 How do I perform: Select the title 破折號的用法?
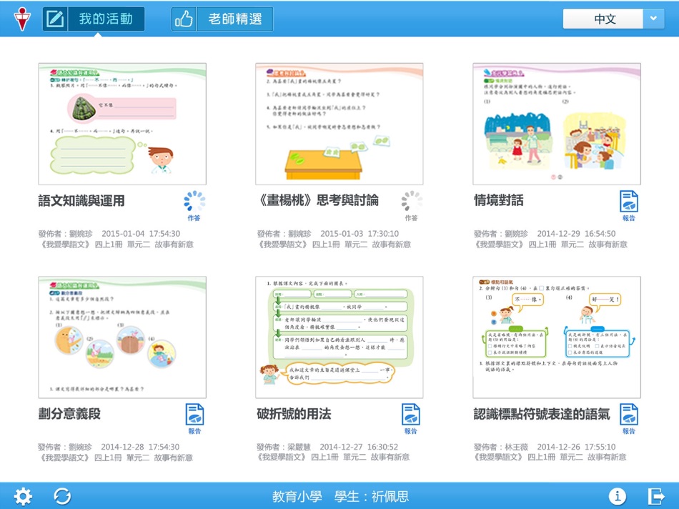pyautogui.click(x=294, y=414)
